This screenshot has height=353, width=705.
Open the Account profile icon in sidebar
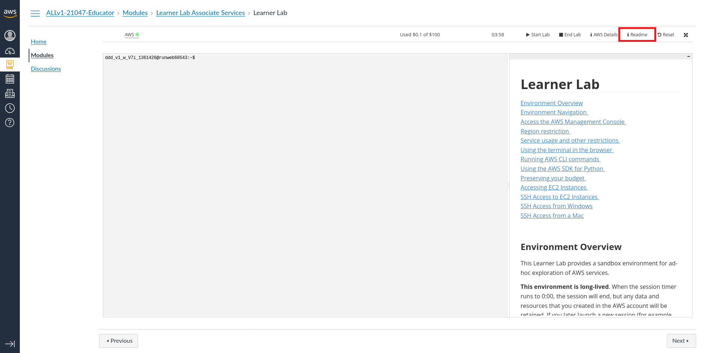[x=10, y=36]
